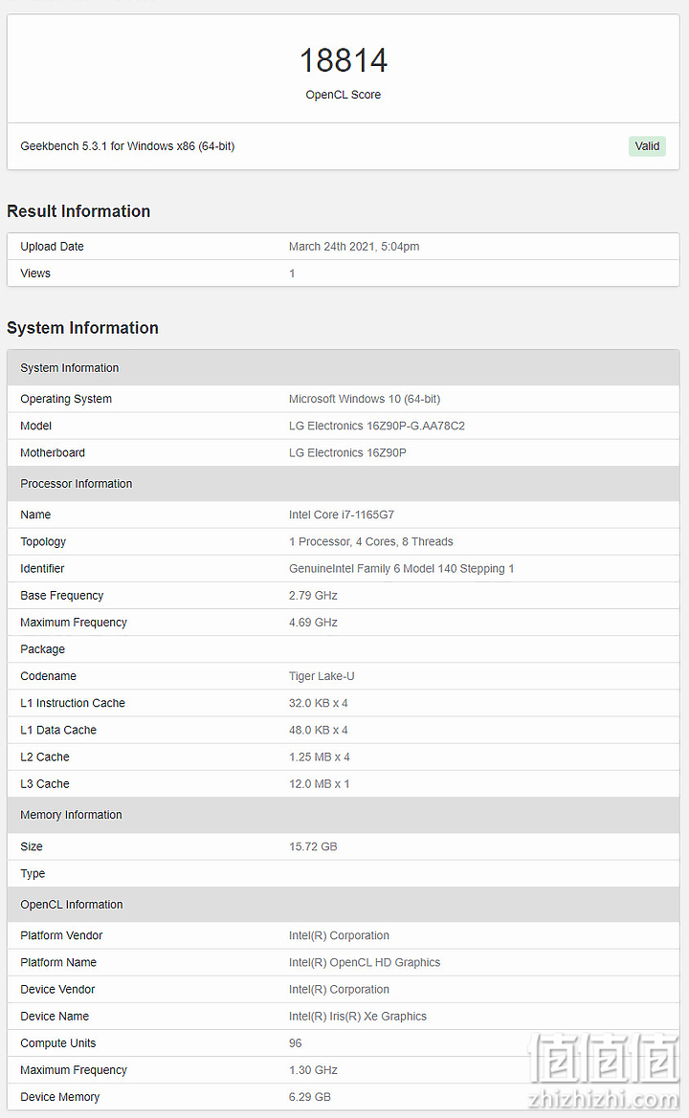Click the OpenCL Information section header

click(344, 906)
